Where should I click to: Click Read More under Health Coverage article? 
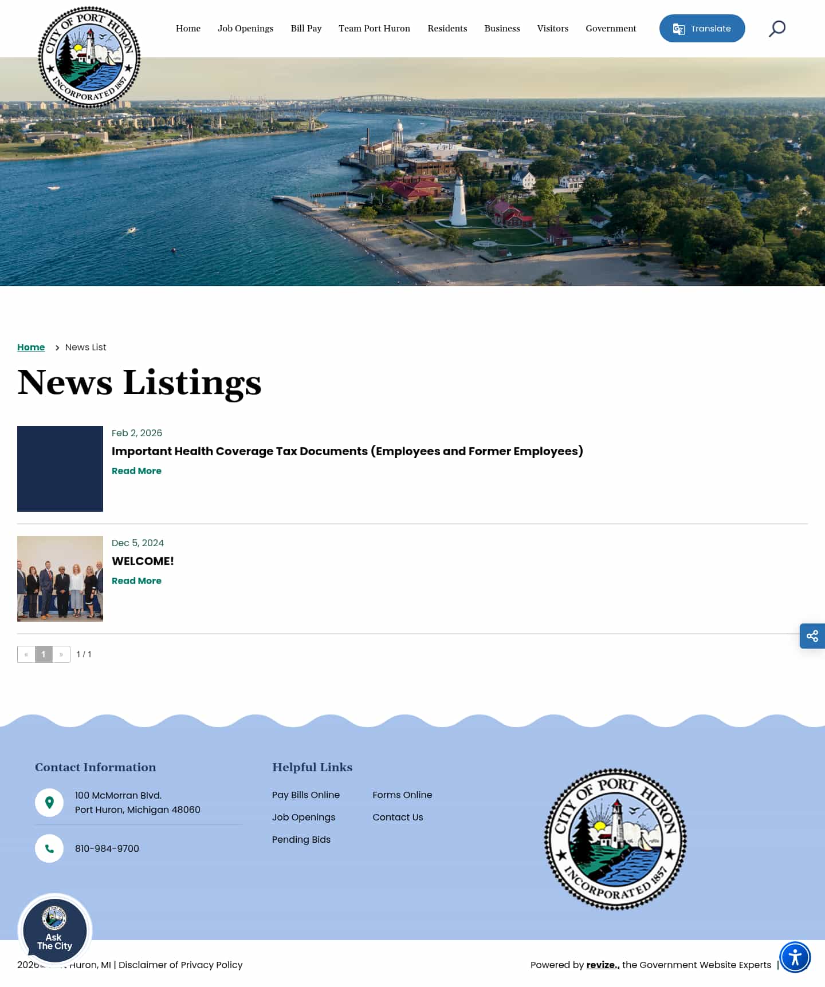[x=136, y=471]
